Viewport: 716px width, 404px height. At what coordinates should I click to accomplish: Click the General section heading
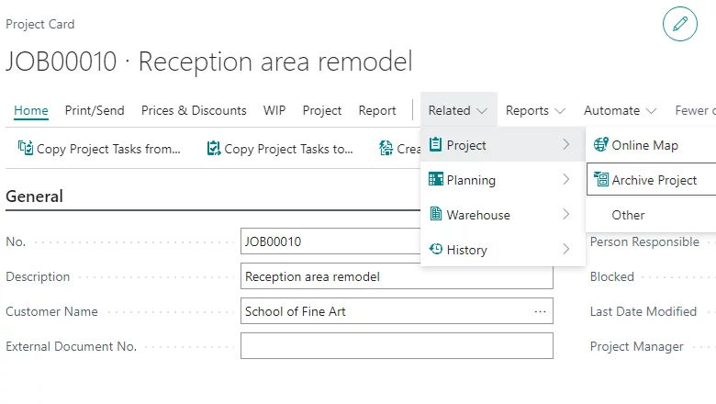point(35,196)
